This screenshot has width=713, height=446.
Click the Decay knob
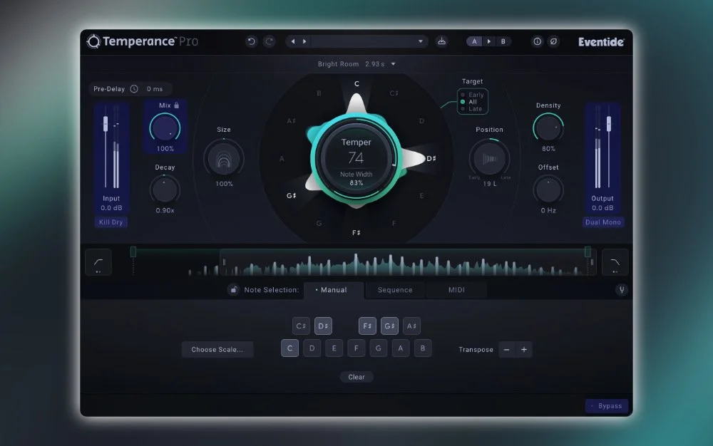(165, 190)
